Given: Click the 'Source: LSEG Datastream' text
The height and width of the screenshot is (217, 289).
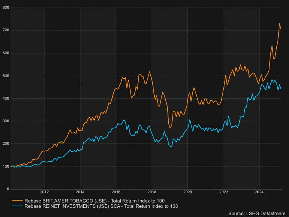Looking at the screenshot, I should point(257,214).
